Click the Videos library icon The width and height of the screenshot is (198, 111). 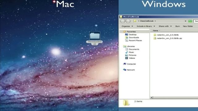tap(127, 58)
